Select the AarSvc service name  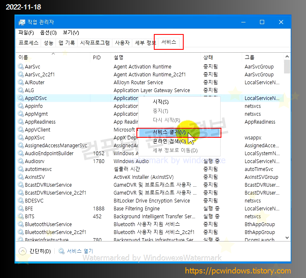click(x=33, y=66)
